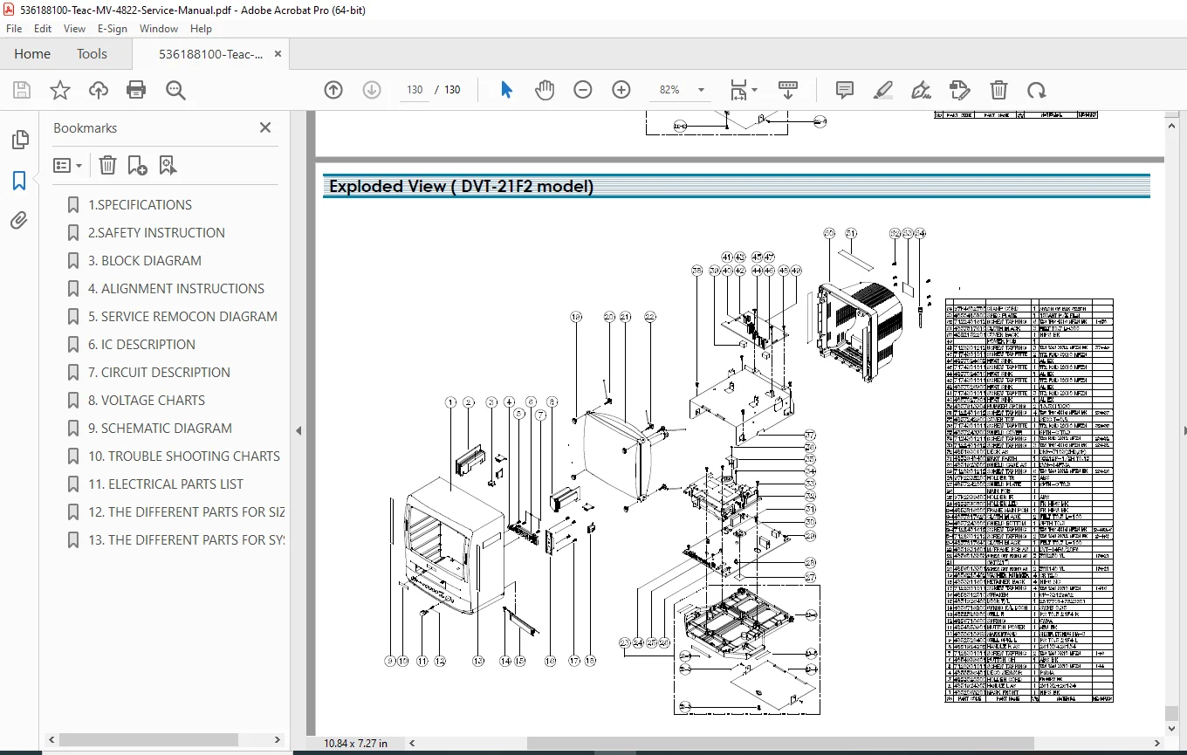
Task: Collapse the left navigation pane arrow
Action: tap(298, 430)
